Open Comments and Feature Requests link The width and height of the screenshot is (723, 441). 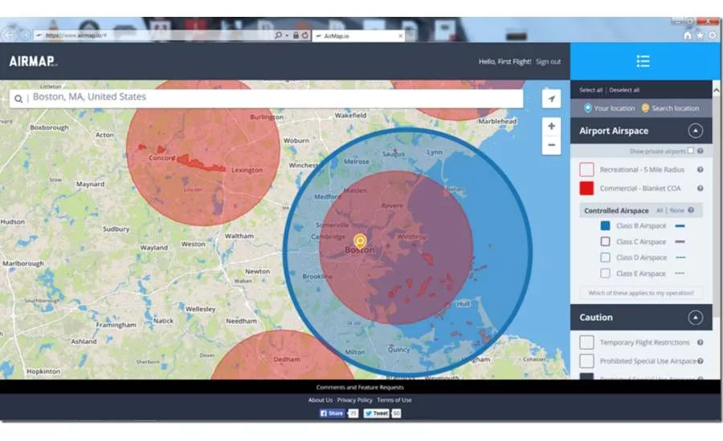pyautogui.click(x=360, y=387)
